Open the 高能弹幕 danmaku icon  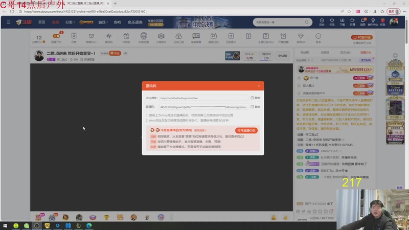pos(196,37)
